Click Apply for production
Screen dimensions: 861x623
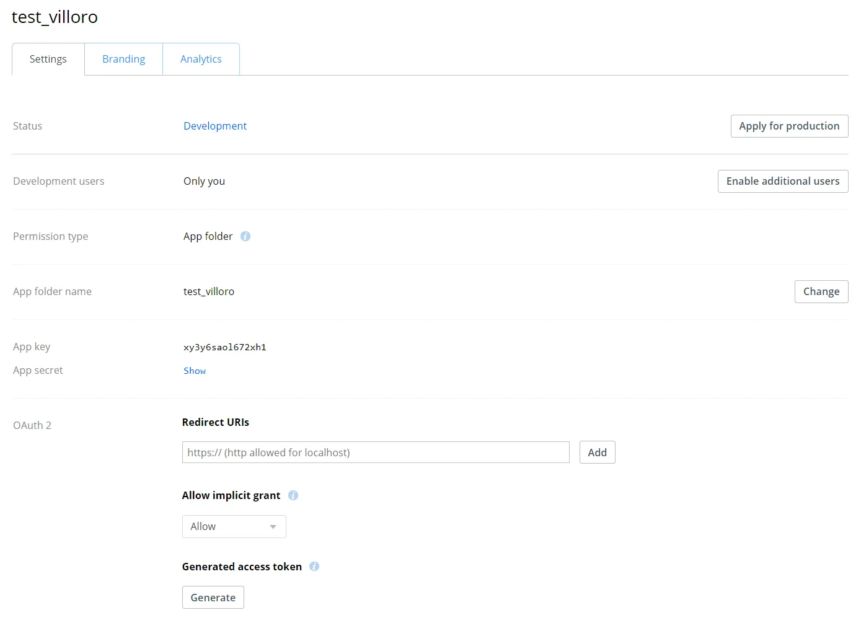tap(789, 126)
